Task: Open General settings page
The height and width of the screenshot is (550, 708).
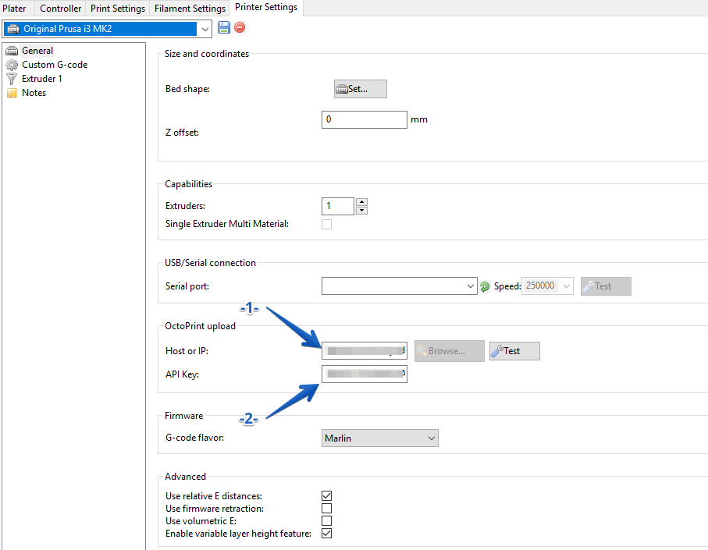Action: click(37, 51)
